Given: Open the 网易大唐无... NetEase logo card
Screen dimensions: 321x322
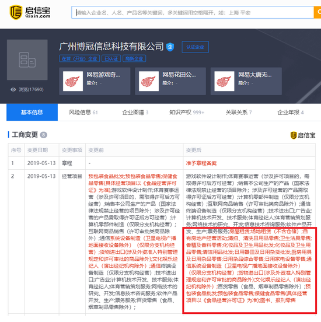Looking at the screenshot, I should click(246, 81).
